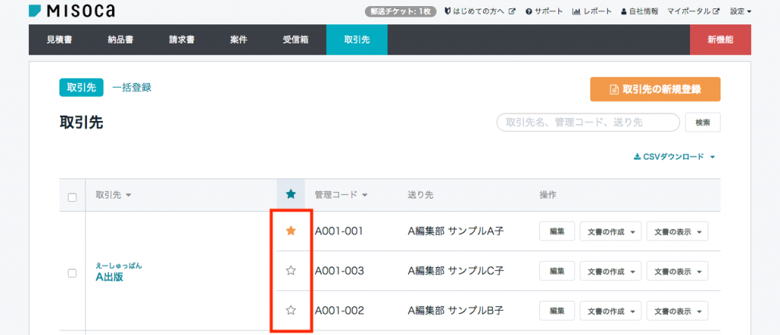The width and height of the screenshot is (780, 335).
Task: Check the A出版 row checkbox
Action: [x=72, y=273]
